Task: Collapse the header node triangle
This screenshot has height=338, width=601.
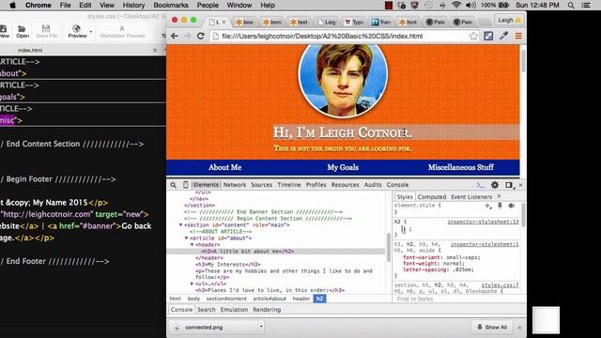Action: [192, 244]
